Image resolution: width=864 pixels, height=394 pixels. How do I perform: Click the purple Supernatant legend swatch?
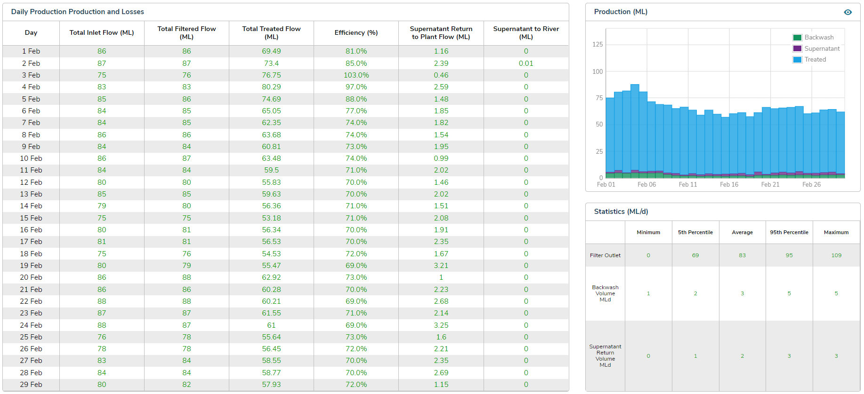tap(797, 48)
